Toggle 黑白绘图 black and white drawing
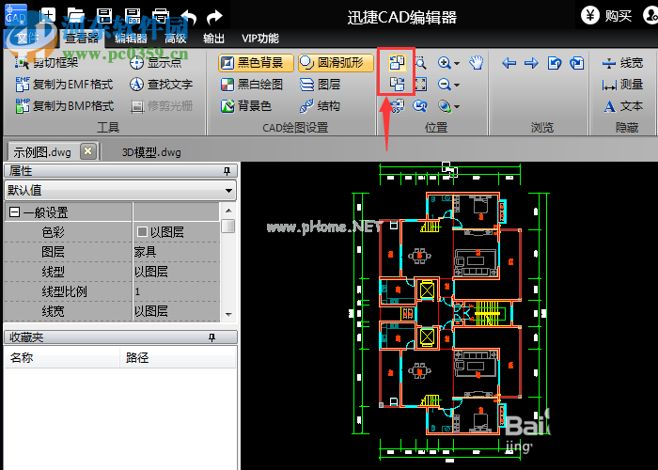The width and height of the screenshot is (658, 470). [252, 85]
